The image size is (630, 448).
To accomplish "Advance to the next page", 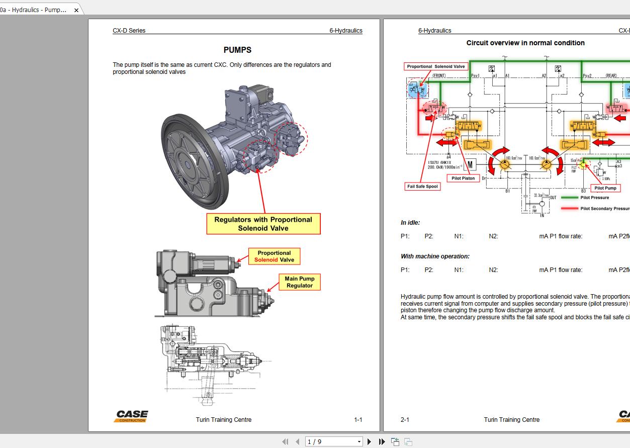I will click(x=370, y=441).
